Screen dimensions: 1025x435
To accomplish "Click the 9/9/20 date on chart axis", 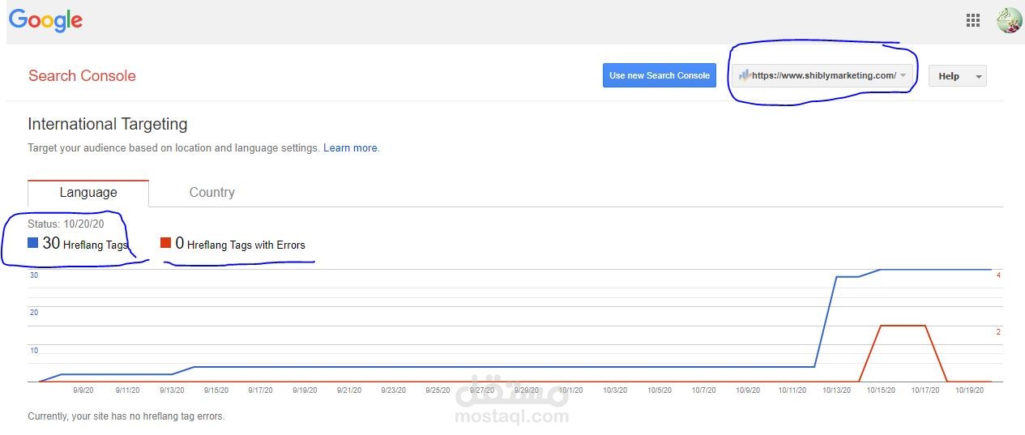I will click(83, 390).
